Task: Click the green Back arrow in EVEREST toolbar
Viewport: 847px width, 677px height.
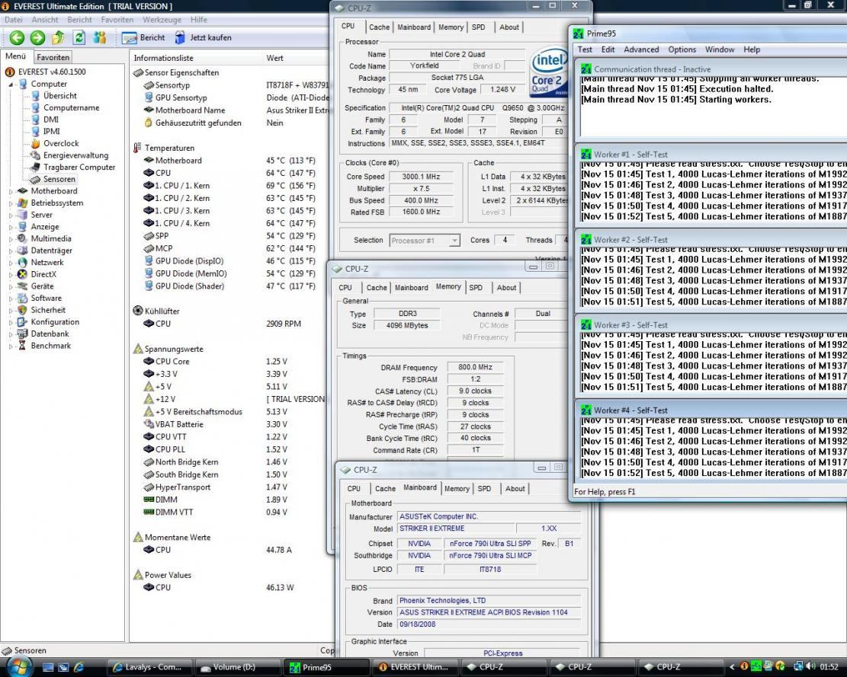Action: [17, 37]
